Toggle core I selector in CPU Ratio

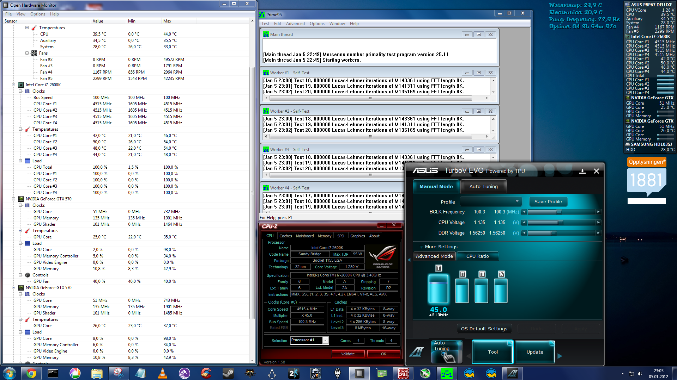click(439, 268)
